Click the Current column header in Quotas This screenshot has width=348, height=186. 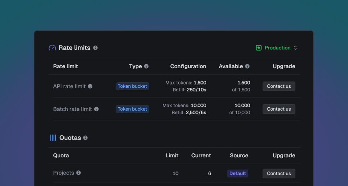(x=201, y=156)
